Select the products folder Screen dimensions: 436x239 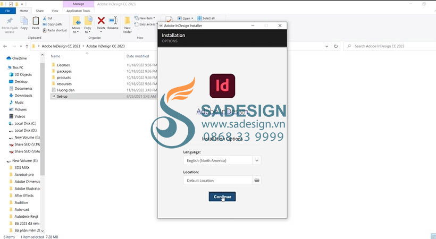click(64, 78)
